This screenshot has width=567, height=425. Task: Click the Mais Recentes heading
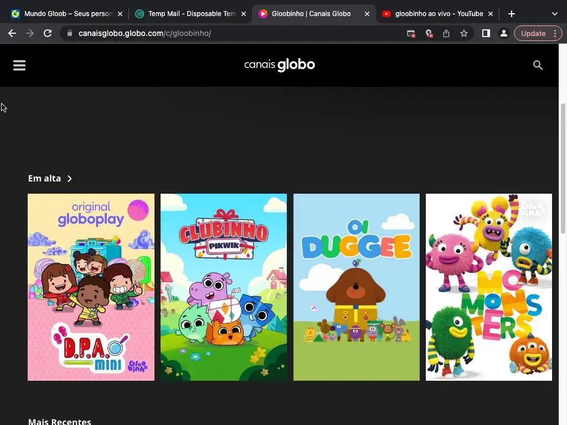(x=60, y=421)
